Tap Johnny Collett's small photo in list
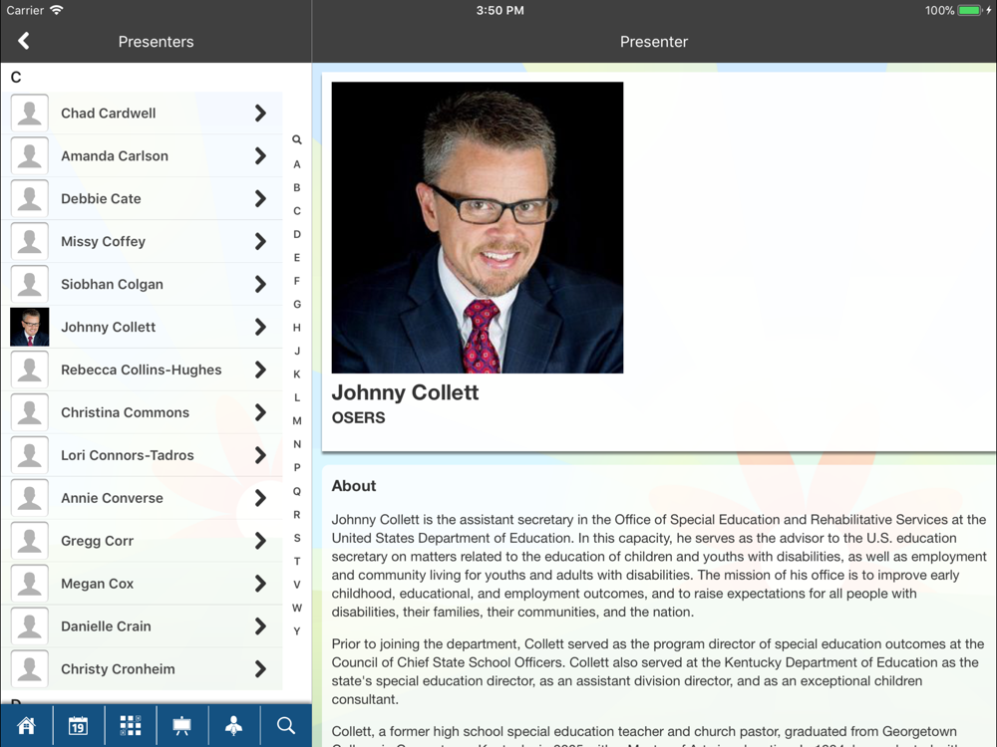997x747 pixels. (x=29, y=327)
